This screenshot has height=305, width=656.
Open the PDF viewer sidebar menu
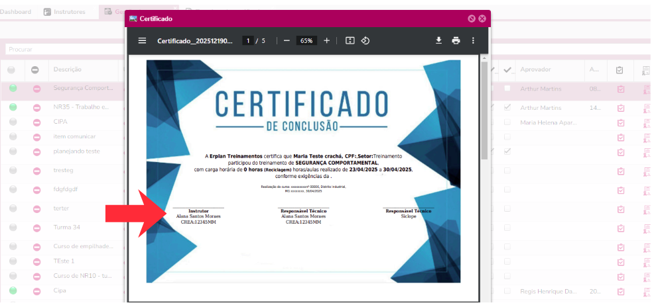point(142,40)
